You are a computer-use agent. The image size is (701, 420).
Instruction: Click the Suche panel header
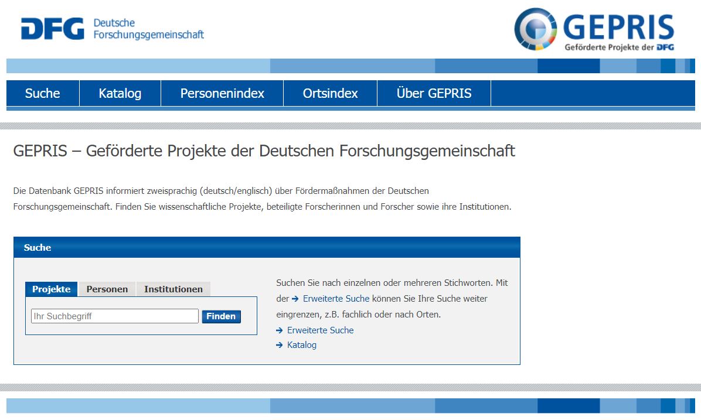click(267, 248)
